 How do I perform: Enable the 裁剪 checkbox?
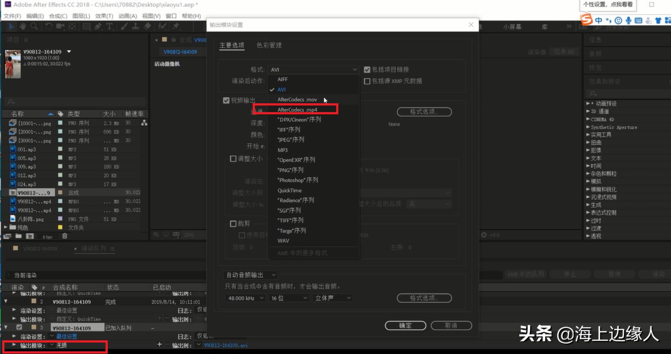(233, 223)
